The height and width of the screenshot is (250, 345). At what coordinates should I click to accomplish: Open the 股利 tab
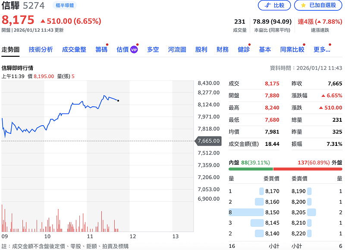(x=202, y=49)
